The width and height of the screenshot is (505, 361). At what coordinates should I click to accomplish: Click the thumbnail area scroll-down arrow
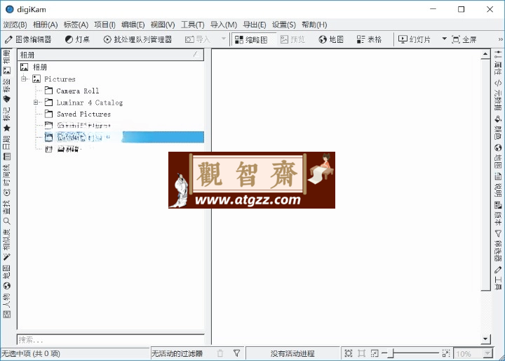click(x=485, y=339)
